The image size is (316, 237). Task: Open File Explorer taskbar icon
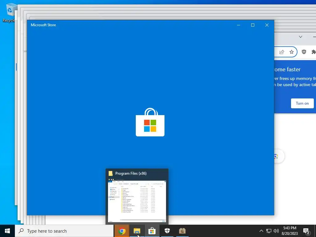(137, 231)
